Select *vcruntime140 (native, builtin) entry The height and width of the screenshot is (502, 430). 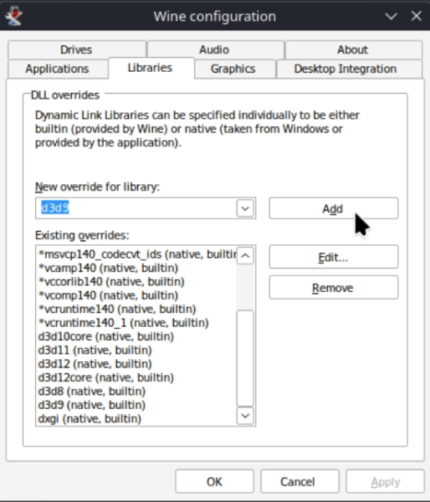pyautogui.click(x=136, y=310)
